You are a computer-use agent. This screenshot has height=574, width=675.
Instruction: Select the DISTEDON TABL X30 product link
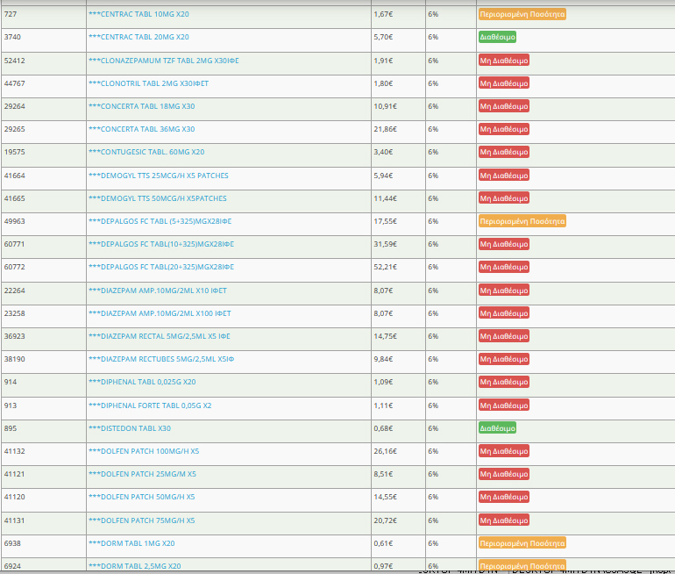[x=130, y=428]
